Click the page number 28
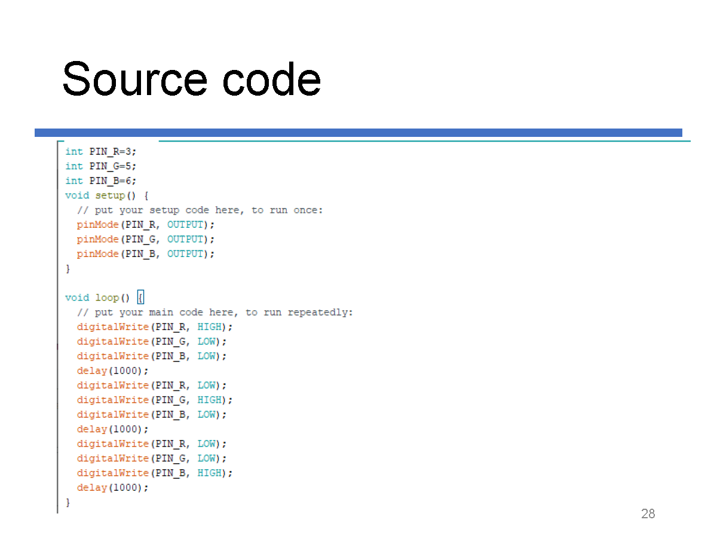Image resolution: width=717 pixels, height=538 pixels. (647, 513)
